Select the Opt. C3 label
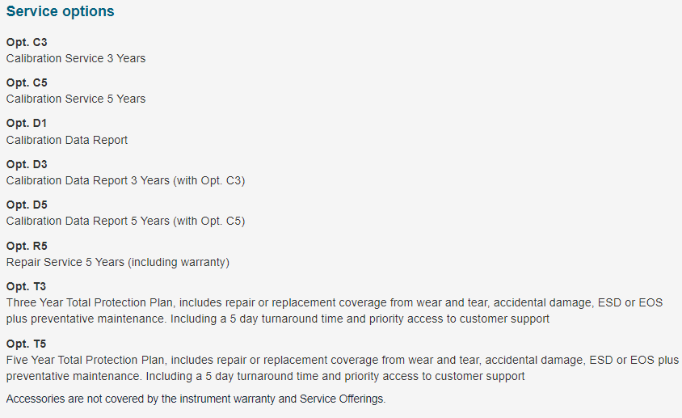682x418 pixels. (27, 42)
